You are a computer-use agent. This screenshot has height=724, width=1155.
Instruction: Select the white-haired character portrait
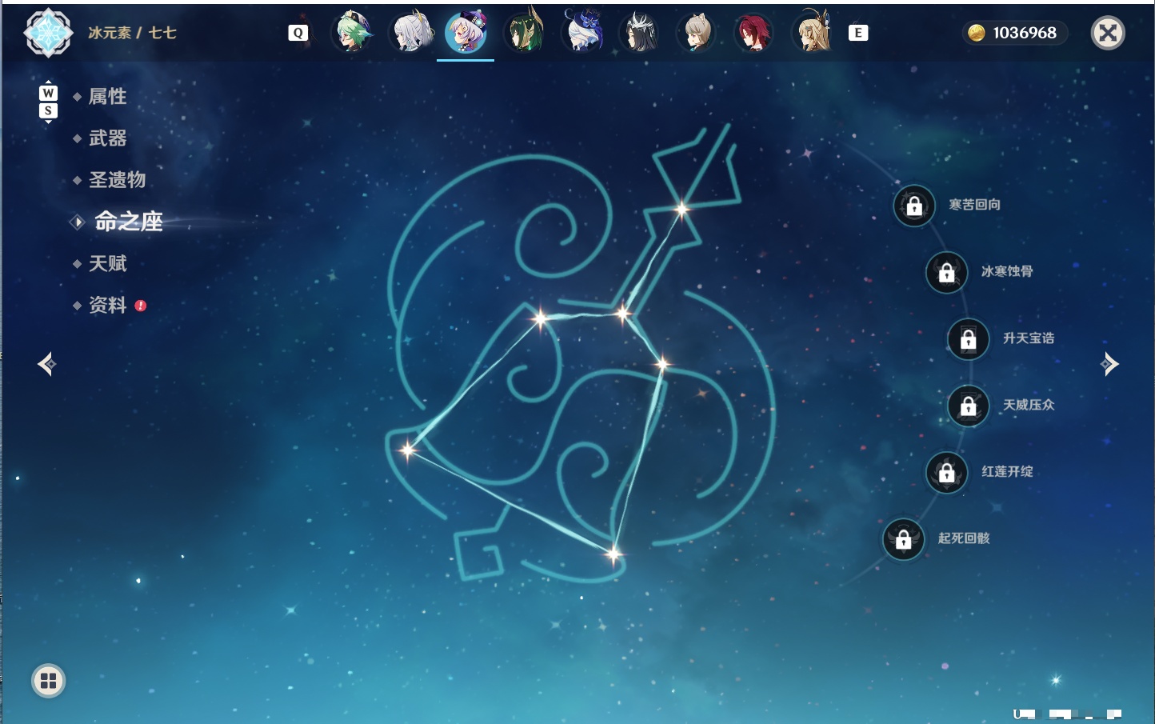(410, 33)
